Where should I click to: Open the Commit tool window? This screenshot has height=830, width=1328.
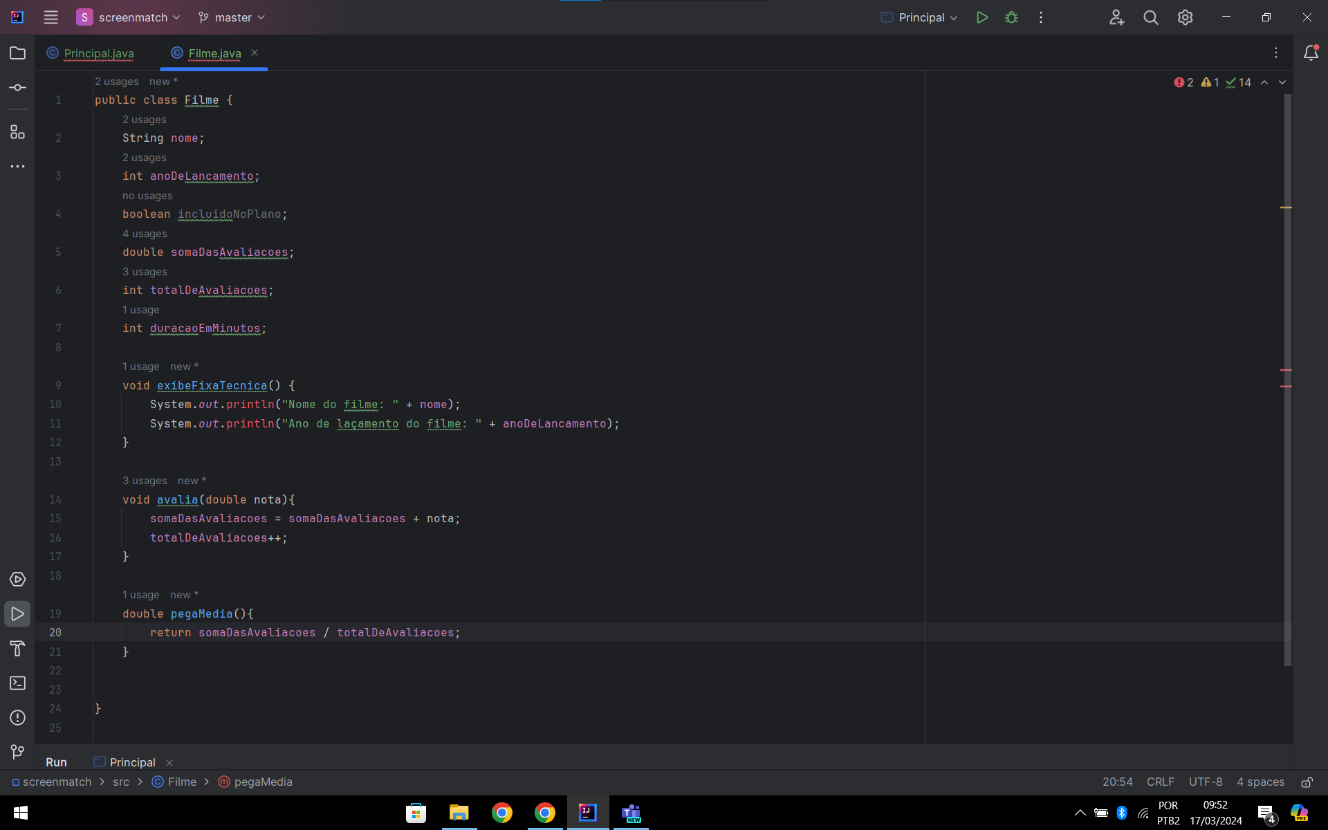pos(17,88)
